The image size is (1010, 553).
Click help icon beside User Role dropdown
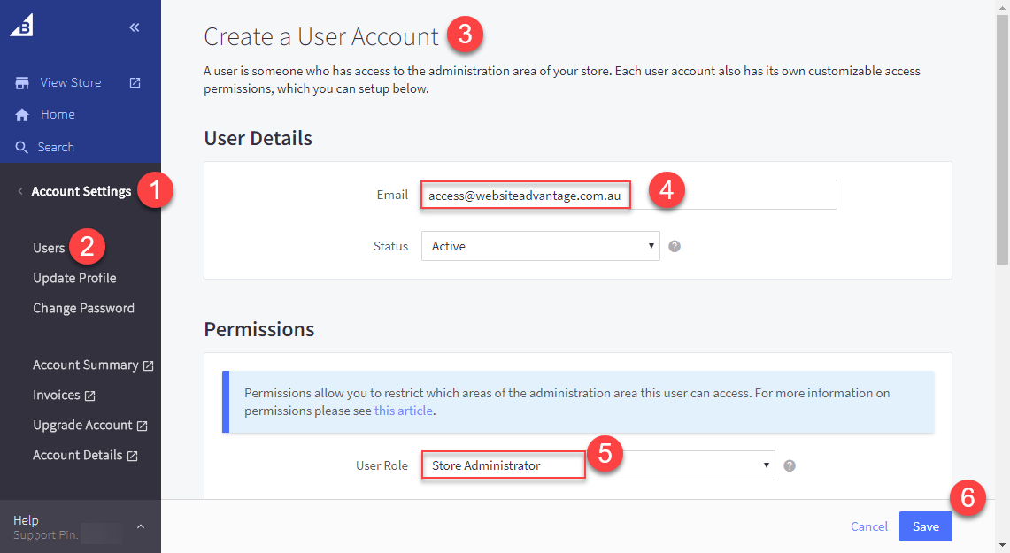pyautogui.click(x=790, y=465)
